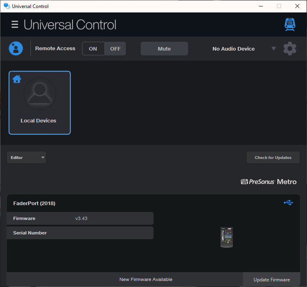Click the Universal Control header title
The height and width of the screenshot is (287, 307).
pos(70,25)
